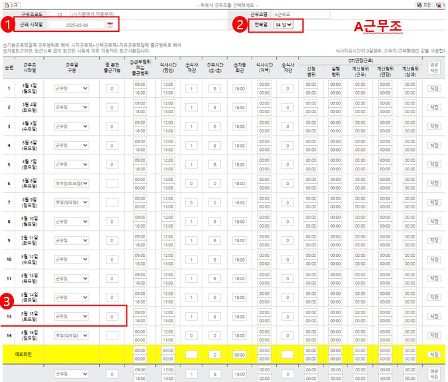The height and width of the screenshot is (382, 448).
Task: Click 식사차감 field in 3월 6일 row
Action: point(191,145)
